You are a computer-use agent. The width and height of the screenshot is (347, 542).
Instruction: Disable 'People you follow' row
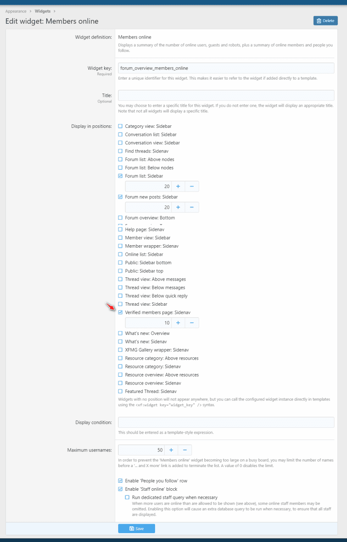click(x=120, y=481)
